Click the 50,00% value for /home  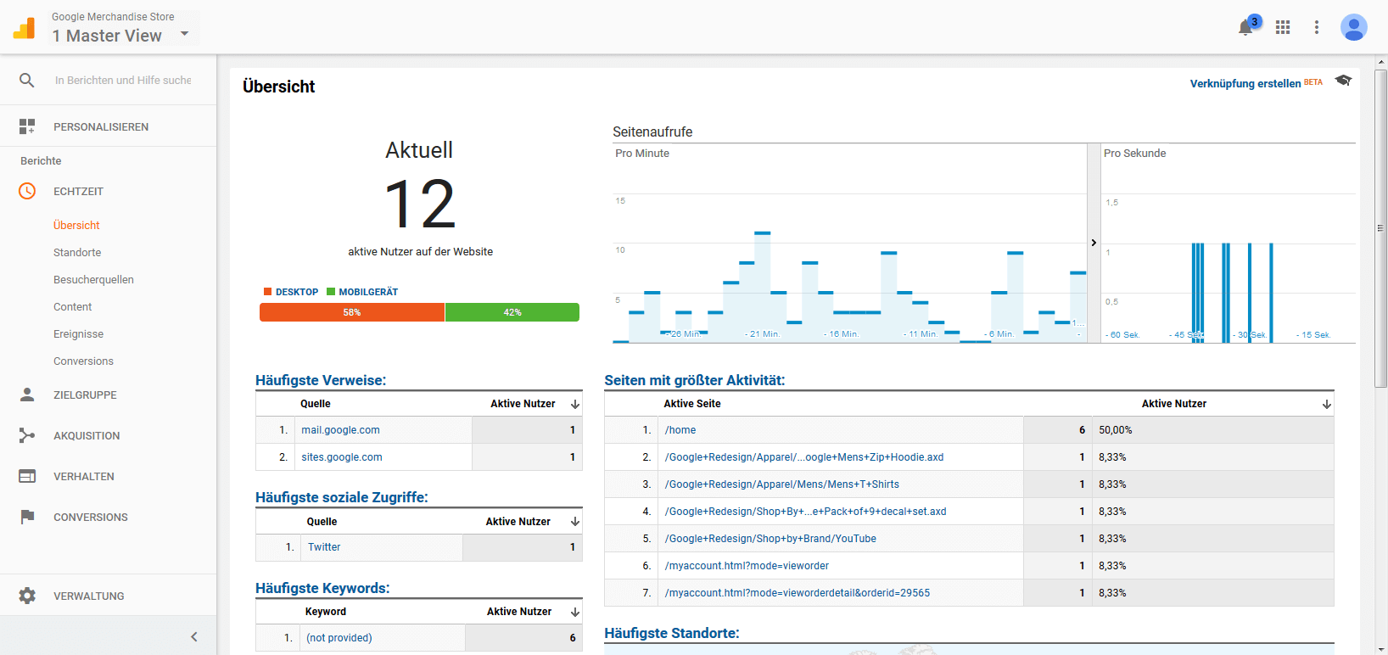(1116, 430)
